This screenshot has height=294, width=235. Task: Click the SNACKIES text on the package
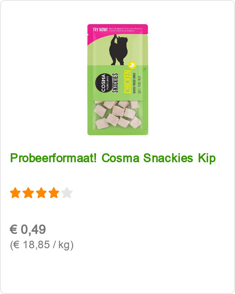coord(115,82)
